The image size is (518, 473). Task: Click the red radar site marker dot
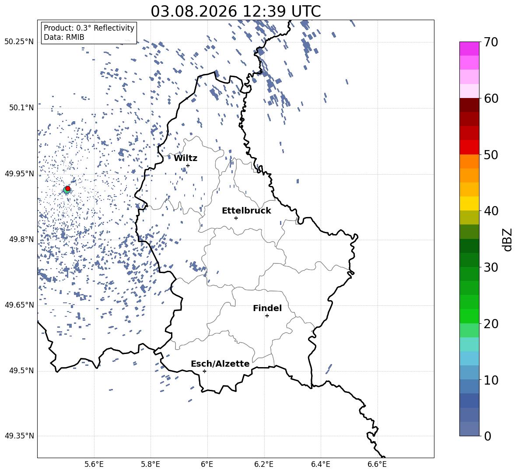[x=68, y=188]
